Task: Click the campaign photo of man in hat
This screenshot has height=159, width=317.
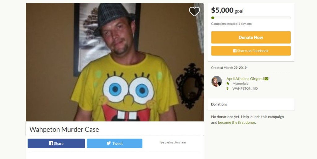Action: [115, 62]
